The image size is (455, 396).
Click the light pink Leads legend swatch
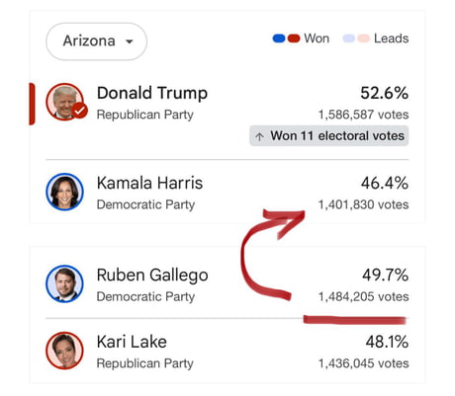point(364,39)
